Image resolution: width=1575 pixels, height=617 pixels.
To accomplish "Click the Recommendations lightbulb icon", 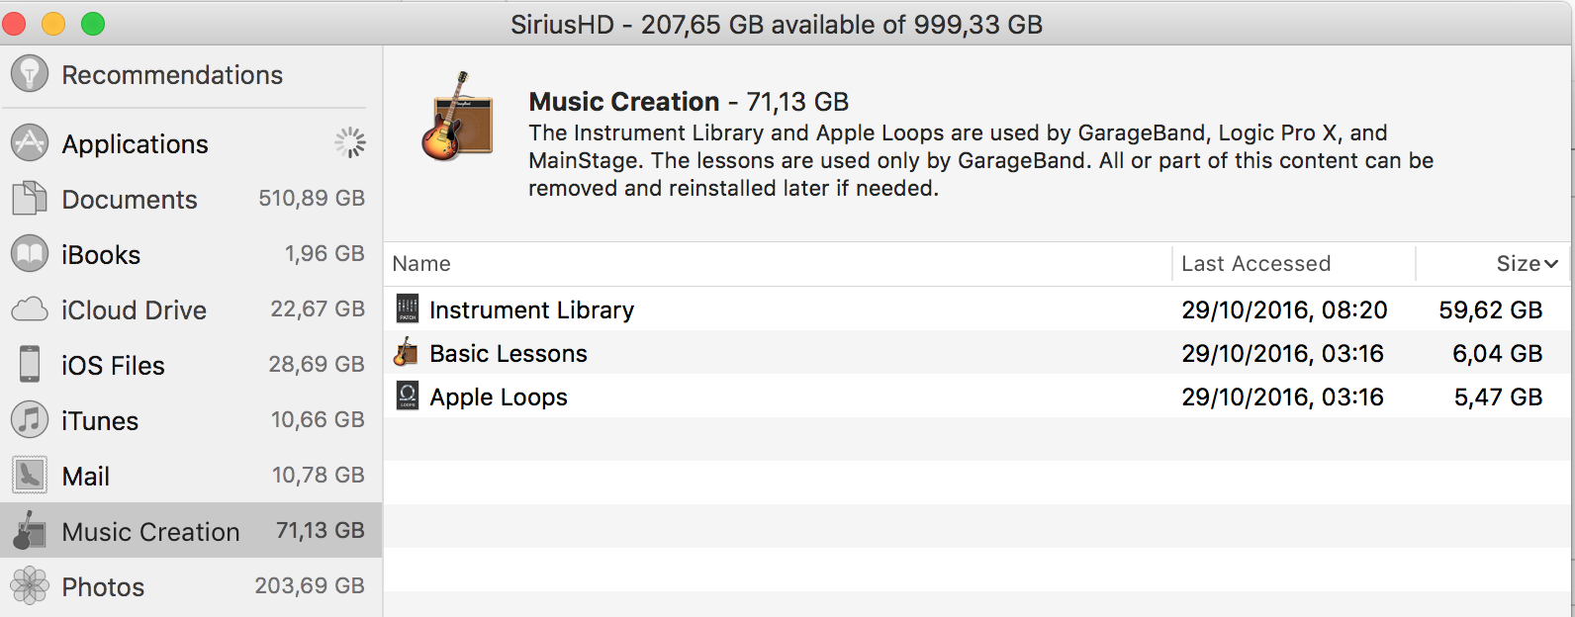I will [30, 74].
